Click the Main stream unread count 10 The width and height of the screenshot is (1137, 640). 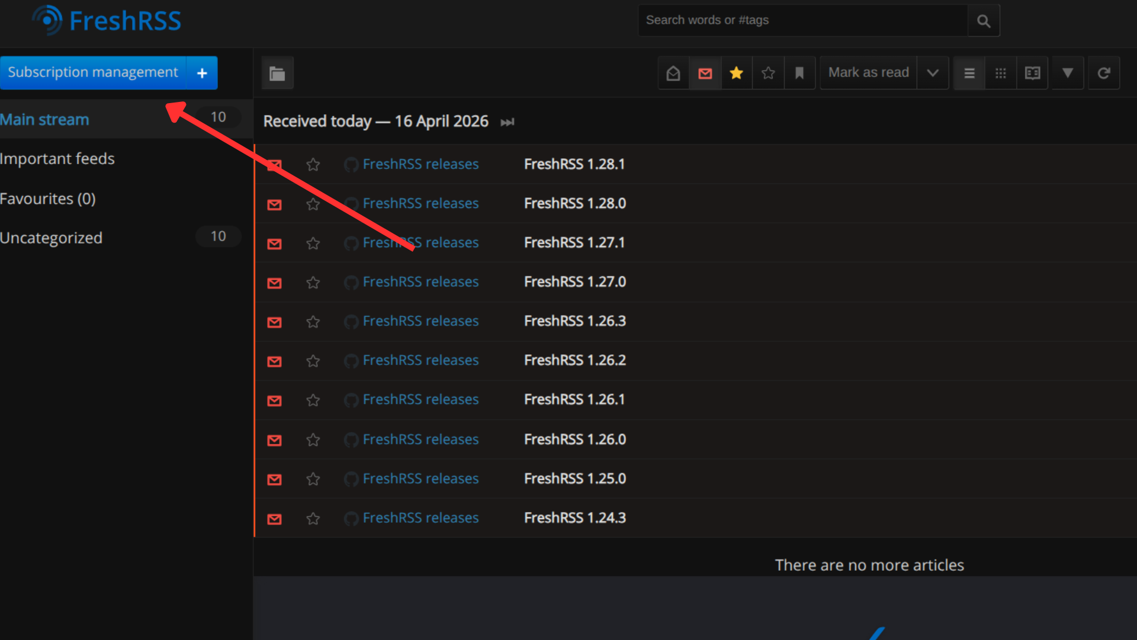[x=218, y=117]
